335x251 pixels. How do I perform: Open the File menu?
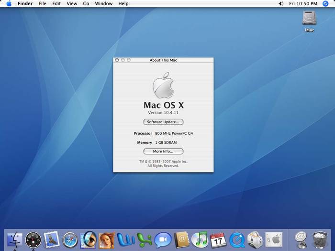42,4
